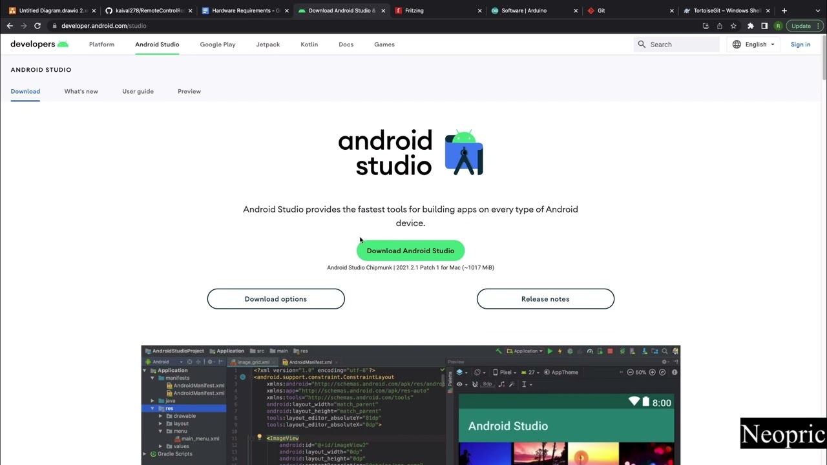Share this page using the share icon
The image size is (827, 465).
point(719,26)
